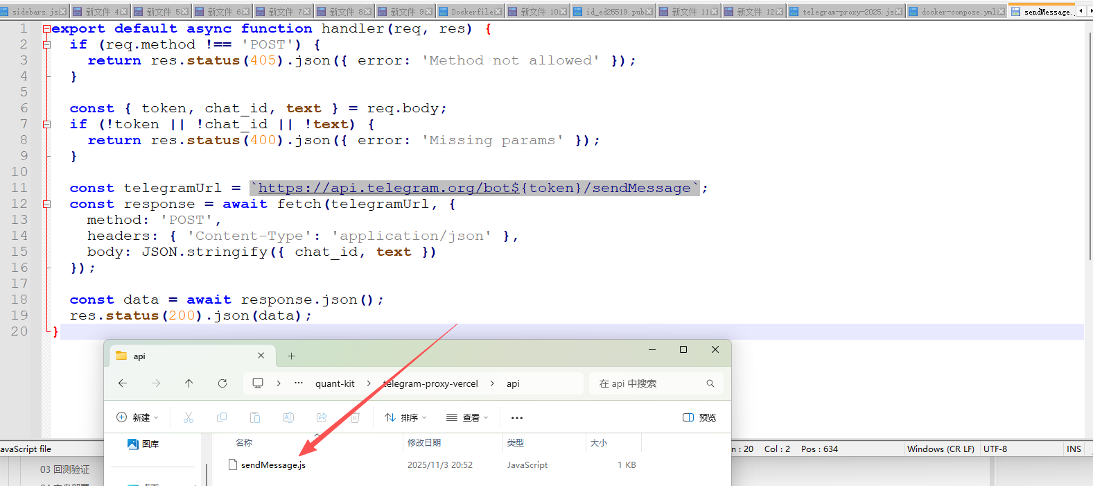Click the Refresh icon in File Explorer
This screenshot has width=1093, height=486.
tap(222, 383)
